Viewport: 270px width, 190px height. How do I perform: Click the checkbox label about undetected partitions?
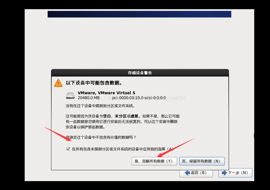click(123, 149)
